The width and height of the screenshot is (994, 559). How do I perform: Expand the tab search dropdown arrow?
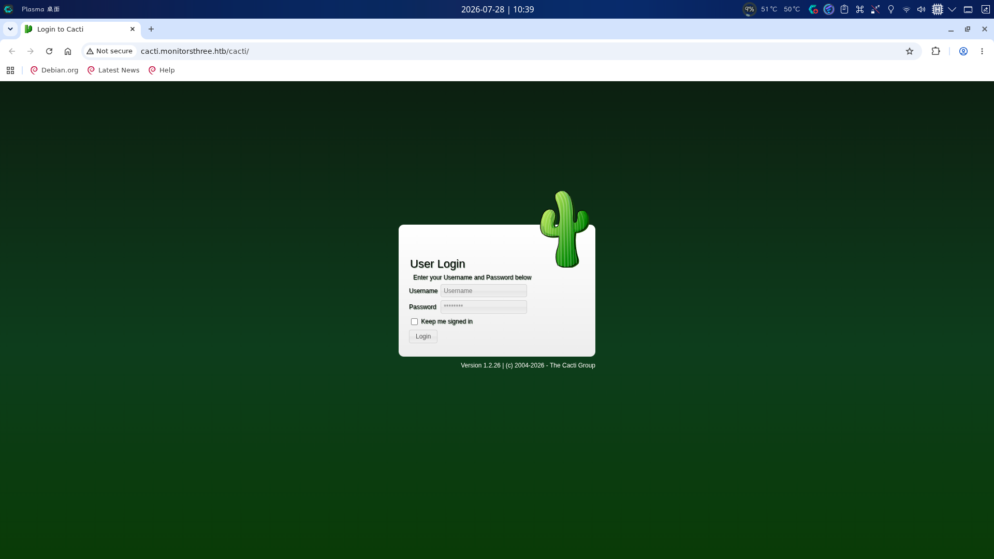[x=10, y=29]
